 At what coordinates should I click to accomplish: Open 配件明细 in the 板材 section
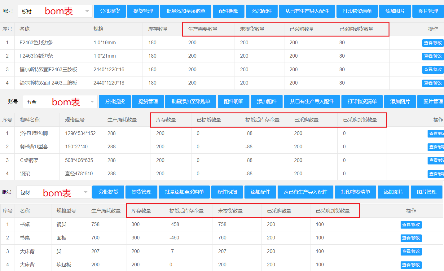pyautogui.click(x=229, y=11)
